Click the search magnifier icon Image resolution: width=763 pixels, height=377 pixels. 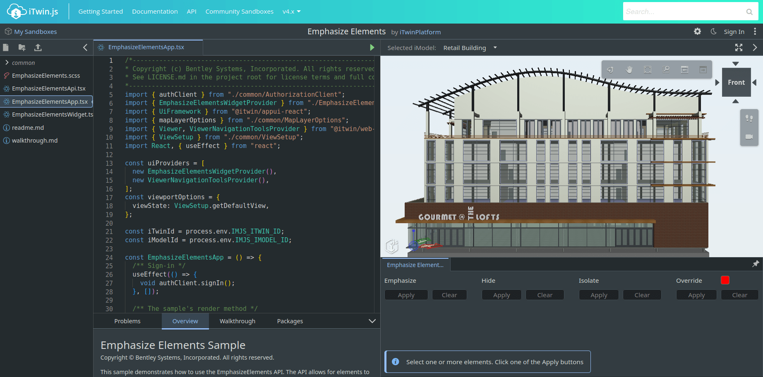[749, 12]
